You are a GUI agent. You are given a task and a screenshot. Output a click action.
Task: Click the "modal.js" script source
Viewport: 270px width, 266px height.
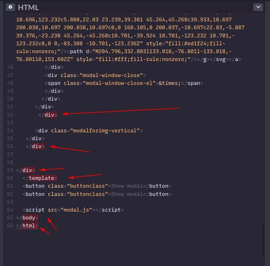76,210
